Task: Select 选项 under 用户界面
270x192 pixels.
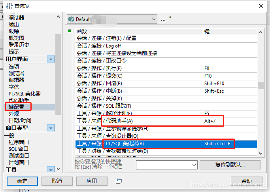Action: 14,67
